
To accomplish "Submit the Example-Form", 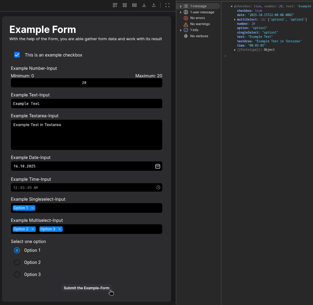I will [x=86, y=288].
